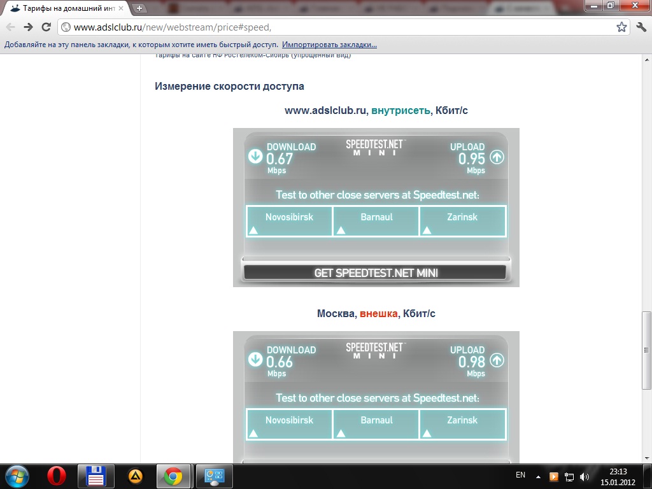This screenshot has height=489, width=652.
Task: Open a new browser tab
Action: tap(139, 8)
